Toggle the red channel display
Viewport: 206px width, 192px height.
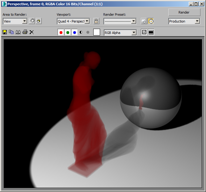pos(61,32)
